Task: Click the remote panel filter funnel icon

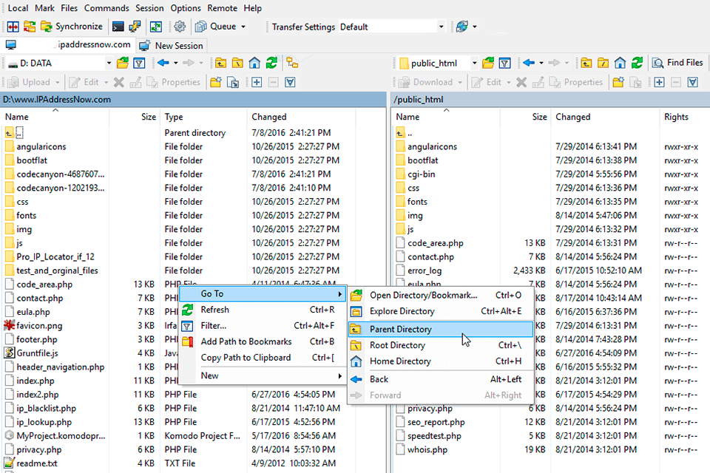Action: (x=505, y=63)
